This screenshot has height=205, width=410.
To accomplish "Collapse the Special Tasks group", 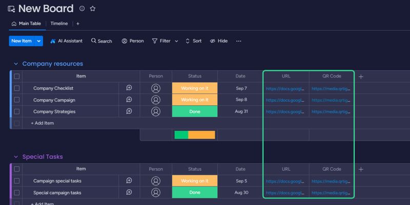I will click(x=16, y=157).
